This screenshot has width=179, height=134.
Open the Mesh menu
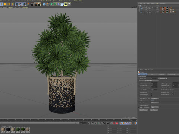(9, 1)
